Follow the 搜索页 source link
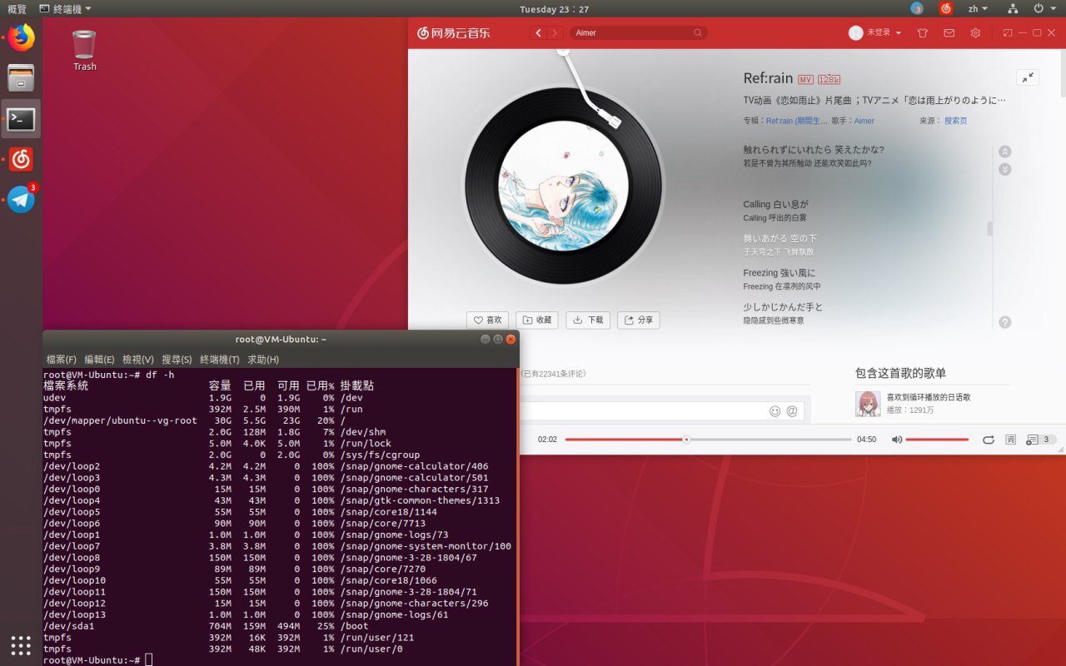Image resolution: width=1066 pixels, height=666 pixels. (956, 121)
